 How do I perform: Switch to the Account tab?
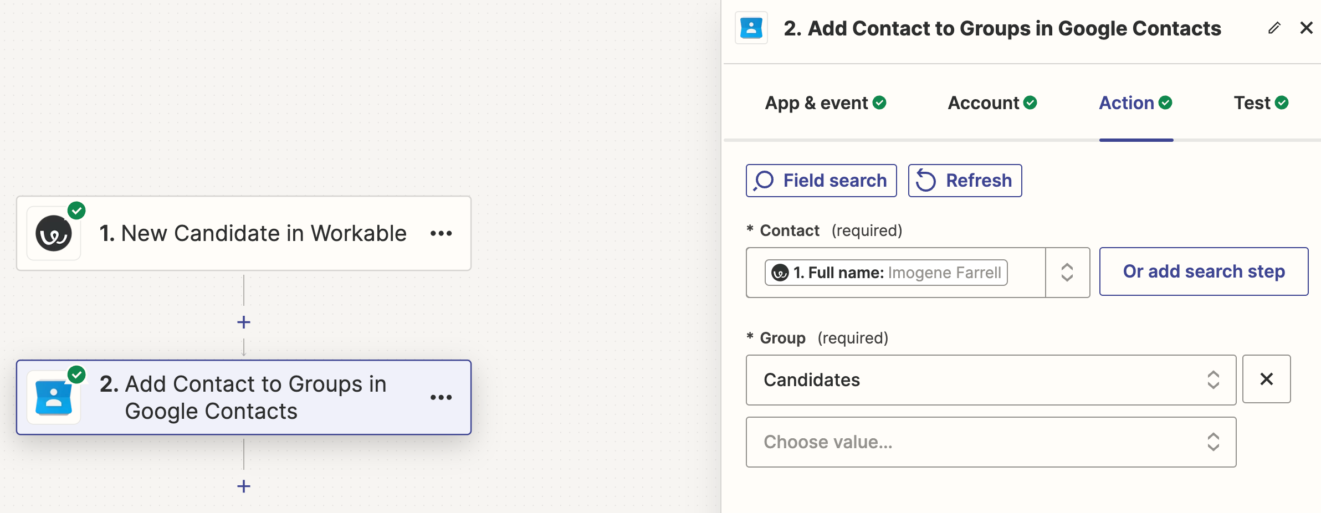tap(992, 103)
